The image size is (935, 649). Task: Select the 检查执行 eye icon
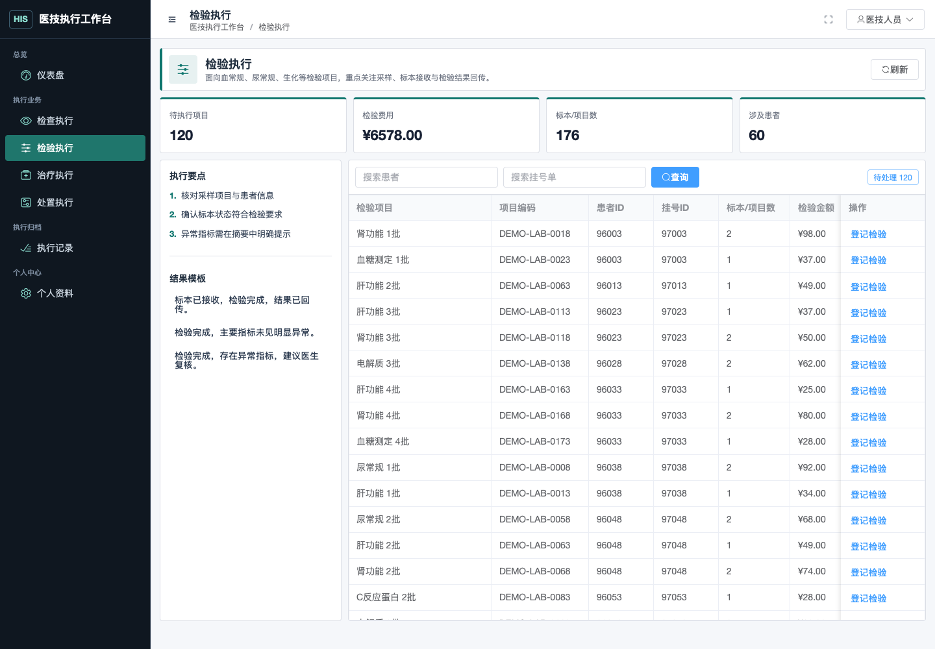(26, 121)
